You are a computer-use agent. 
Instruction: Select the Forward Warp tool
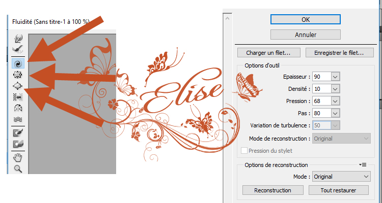point(18,38)
